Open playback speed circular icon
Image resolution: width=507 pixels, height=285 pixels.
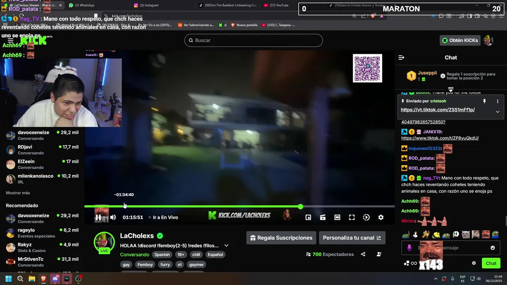tap(366, 217)
